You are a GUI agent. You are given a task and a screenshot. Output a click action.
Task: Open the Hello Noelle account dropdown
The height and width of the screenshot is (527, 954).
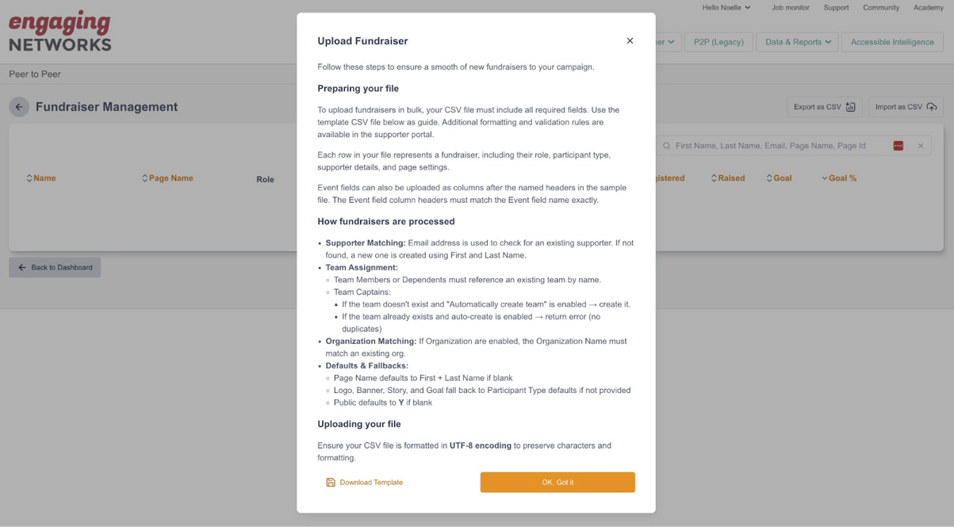tap(726, 8)
